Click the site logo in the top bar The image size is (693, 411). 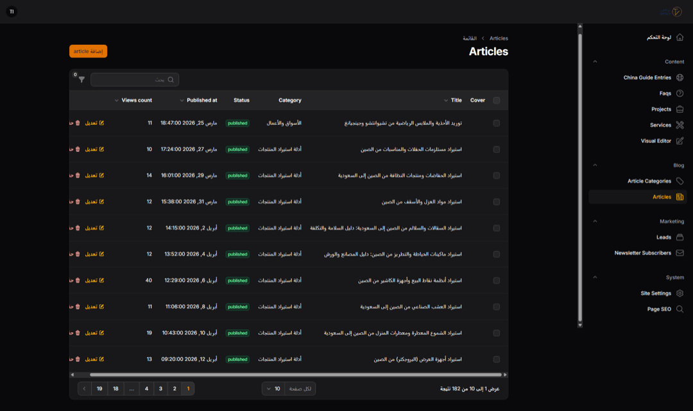[x=671, y=12]
